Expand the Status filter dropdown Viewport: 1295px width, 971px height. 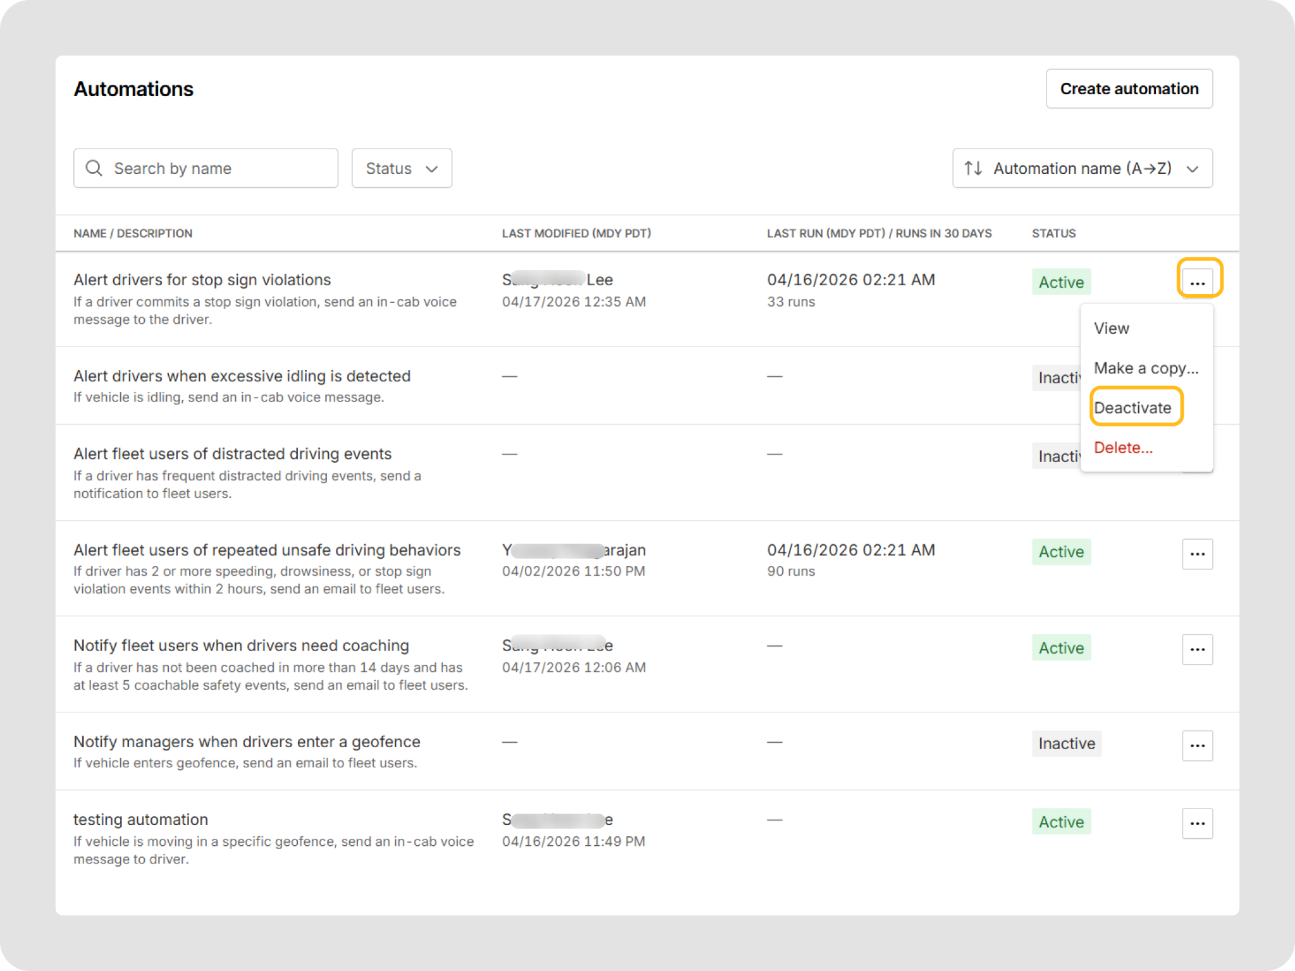(402, 168)
